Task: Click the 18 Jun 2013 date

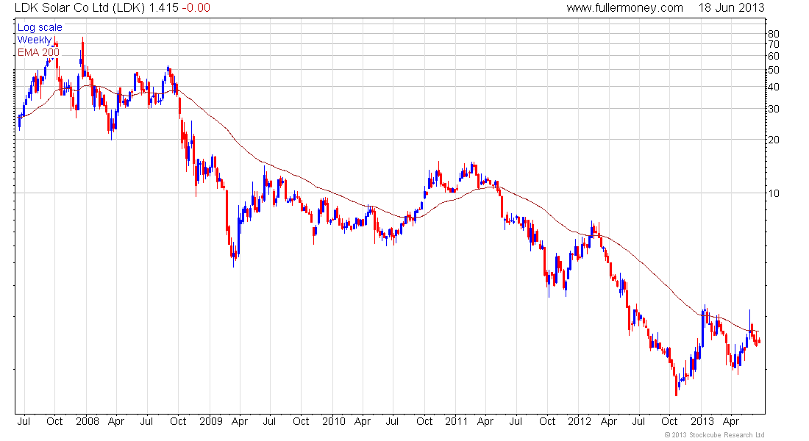Action: tap(731, 8)
